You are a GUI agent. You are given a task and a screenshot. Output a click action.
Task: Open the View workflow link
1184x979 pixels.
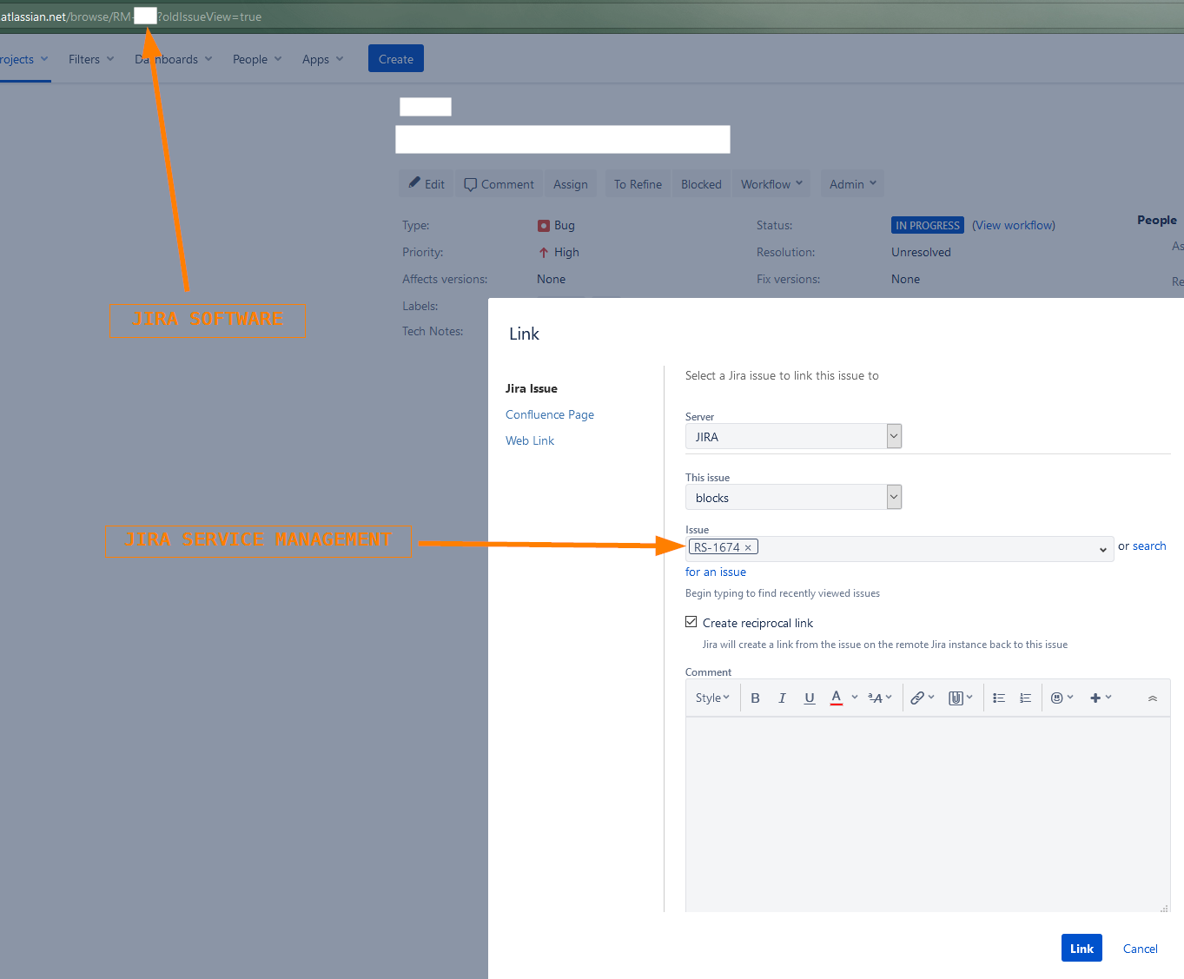1014,225
